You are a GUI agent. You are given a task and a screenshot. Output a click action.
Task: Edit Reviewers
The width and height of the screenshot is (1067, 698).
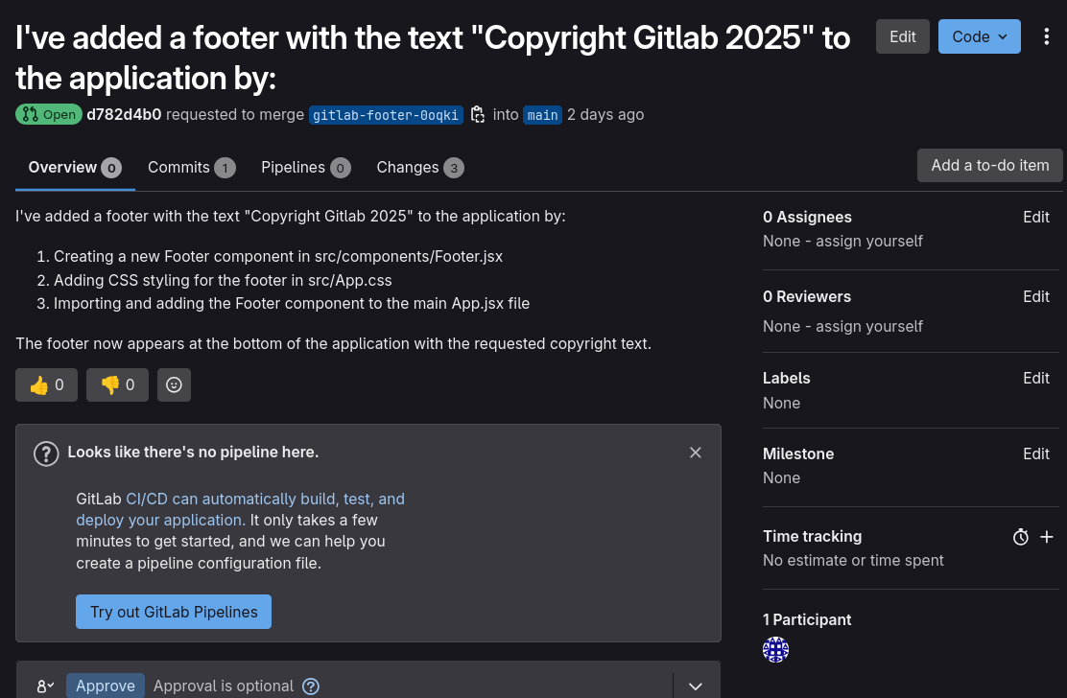point(1035,296)
